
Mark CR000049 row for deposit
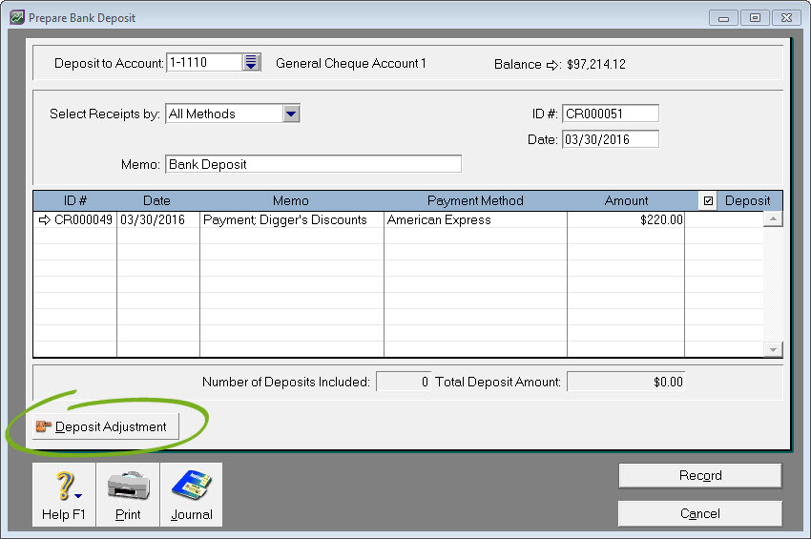(x=723, y=219)
